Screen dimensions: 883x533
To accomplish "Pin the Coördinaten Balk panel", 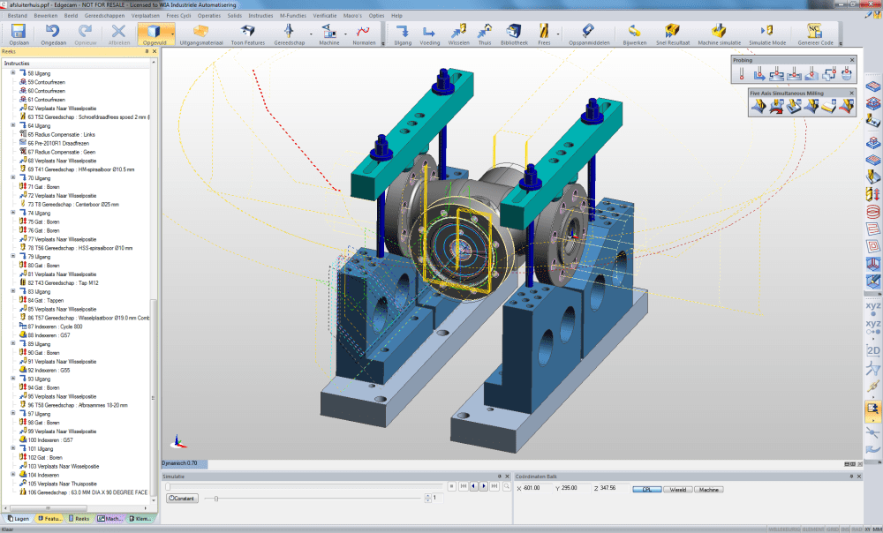I will [x=851, y=477].
